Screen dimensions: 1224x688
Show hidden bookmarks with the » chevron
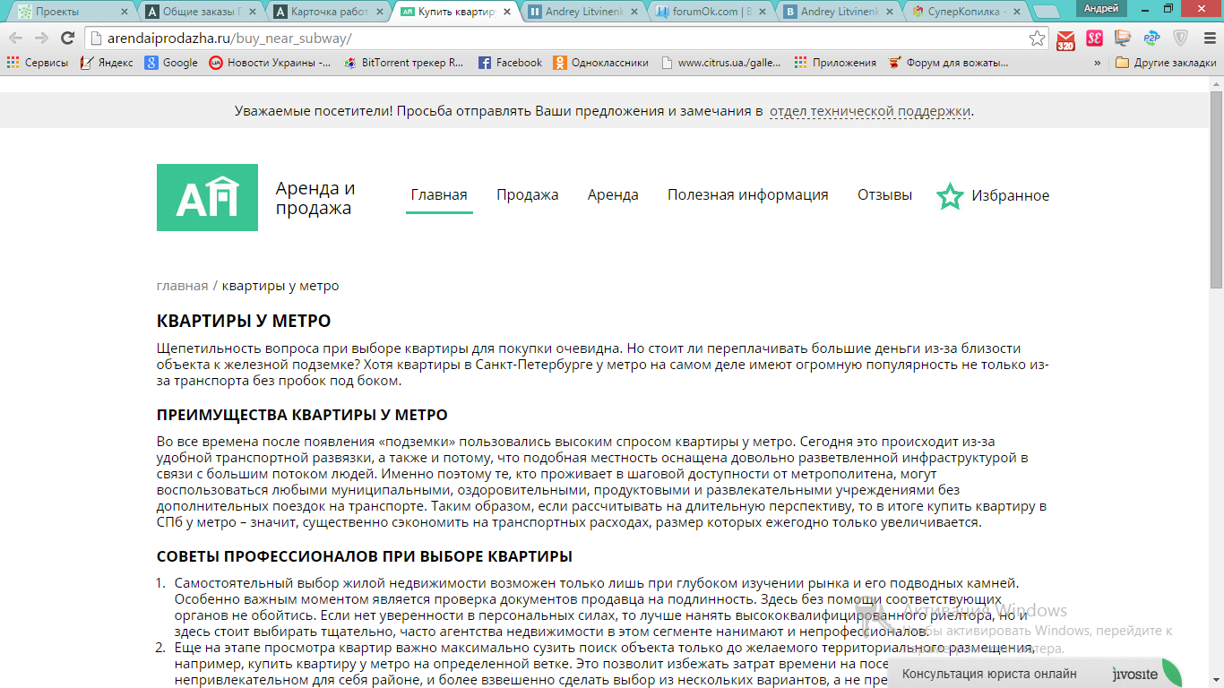point(1098,63)
